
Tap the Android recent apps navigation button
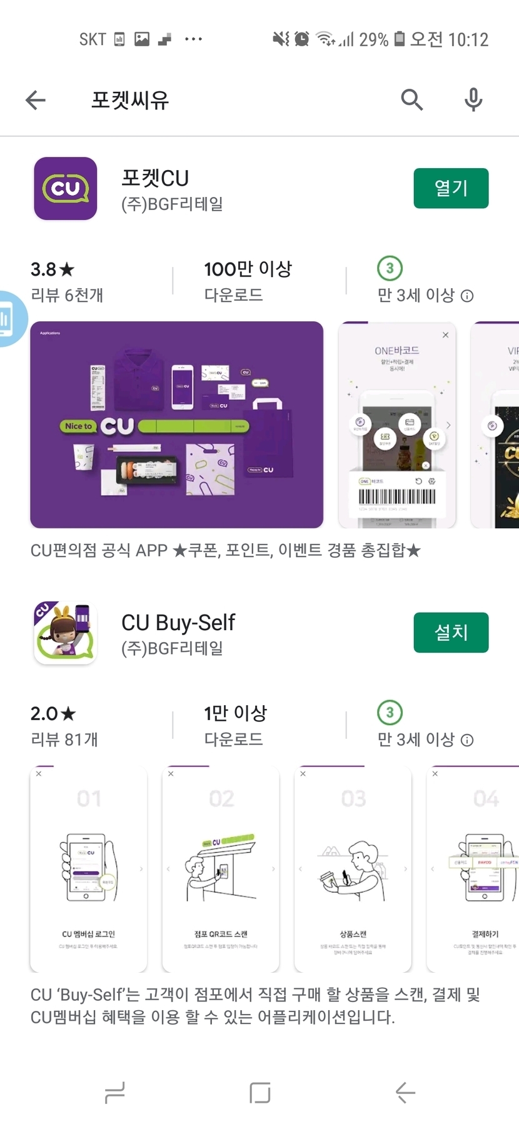(x=115, y=1093)
